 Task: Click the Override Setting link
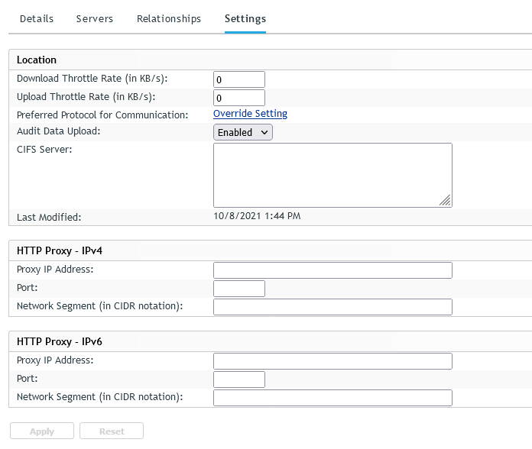coord(250,114)
